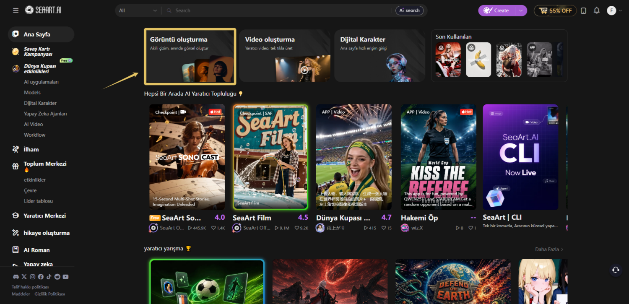Click the Yaratıcı Merkezi graduation cap icon
Image resolution: width=629 pixels, height=304 pixels.
(x=16, y=216)
